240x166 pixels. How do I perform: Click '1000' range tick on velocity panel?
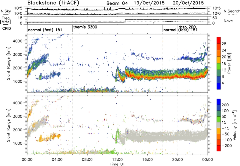point(18,143)
